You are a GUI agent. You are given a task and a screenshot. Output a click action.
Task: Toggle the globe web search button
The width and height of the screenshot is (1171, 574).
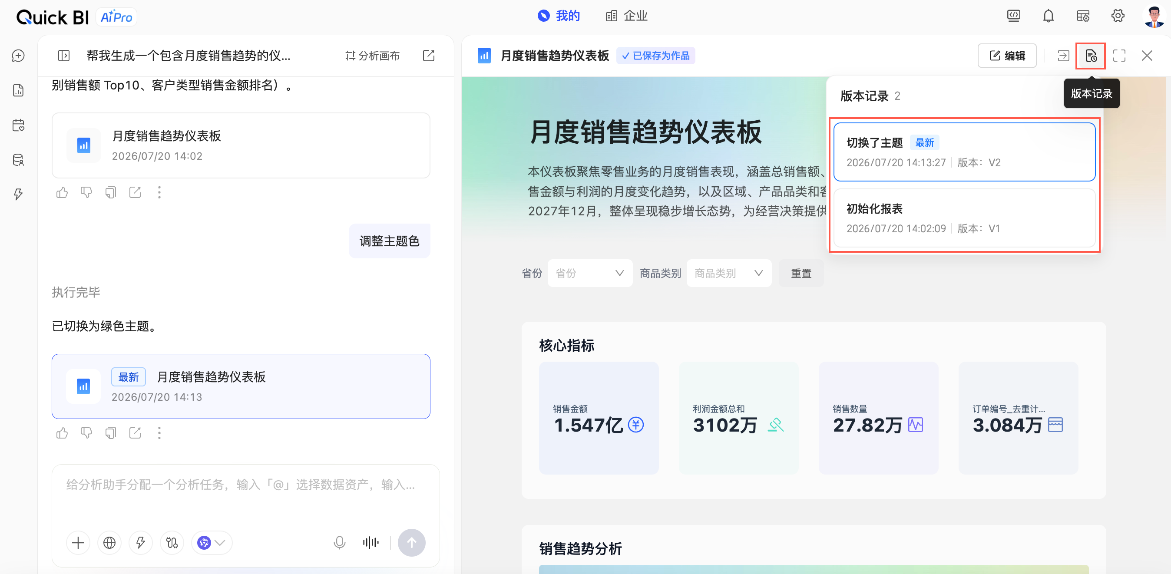click(x=109, y=543)
